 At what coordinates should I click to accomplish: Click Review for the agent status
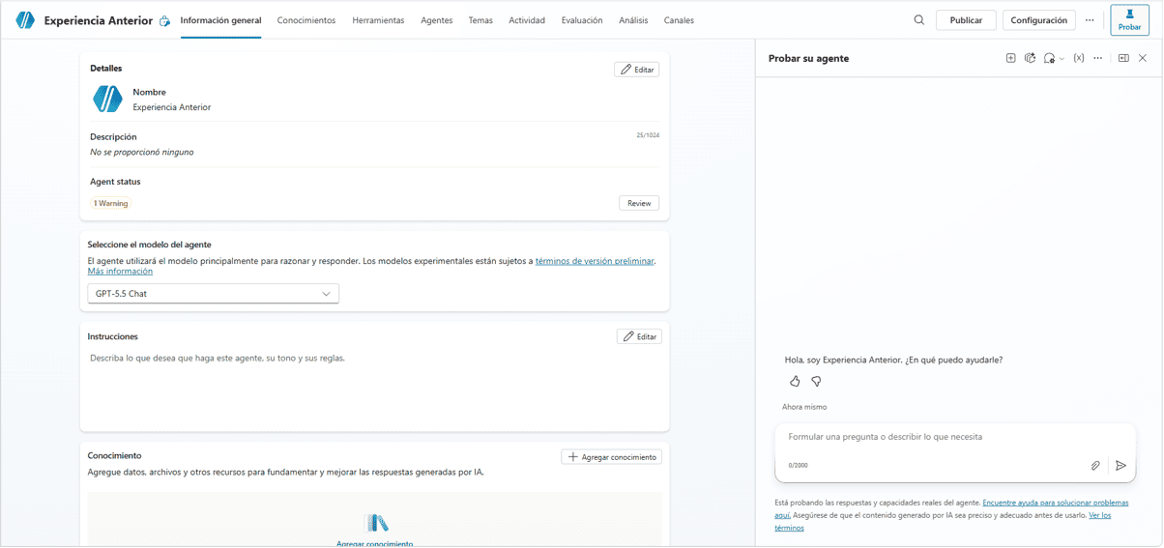coord(639,203)
